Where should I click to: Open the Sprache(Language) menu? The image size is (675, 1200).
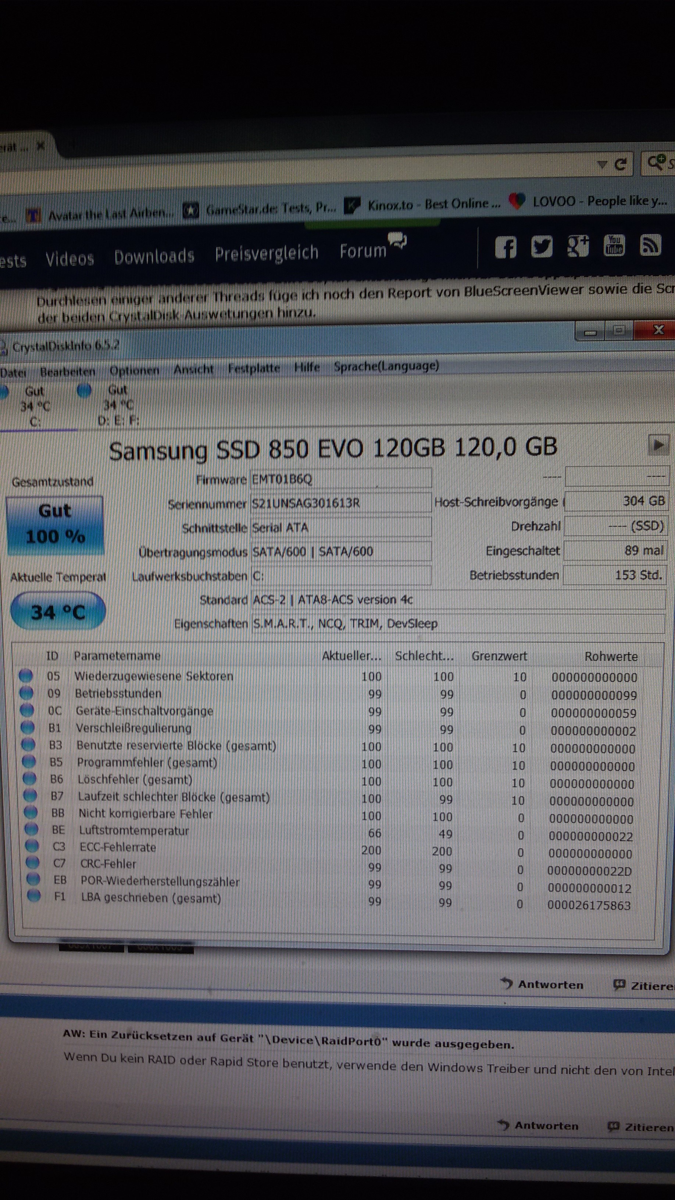(x=386, y=366)
